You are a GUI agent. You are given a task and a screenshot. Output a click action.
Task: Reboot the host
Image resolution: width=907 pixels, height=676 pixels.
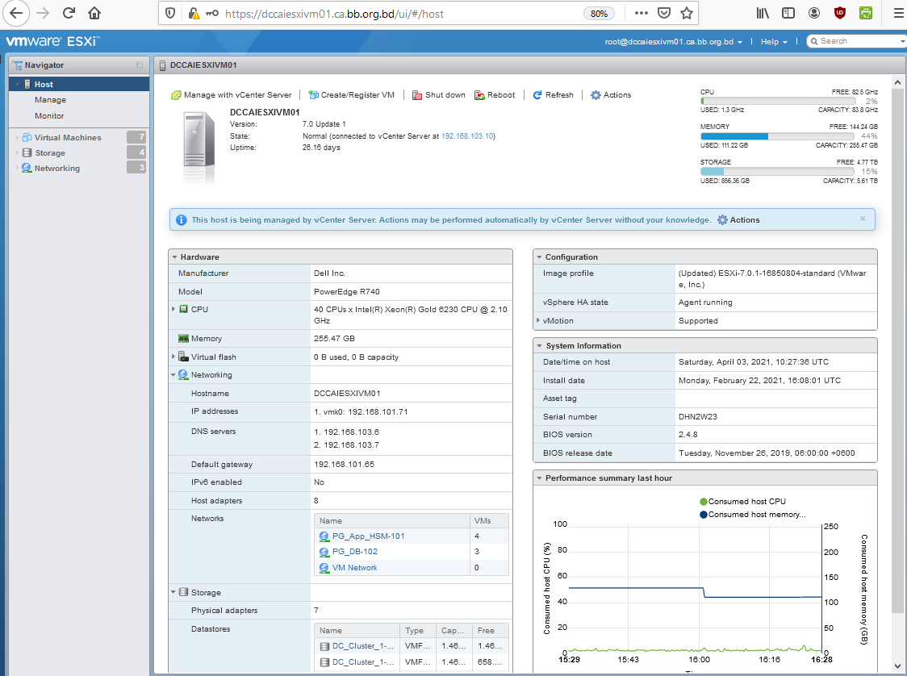click(495, 95)
